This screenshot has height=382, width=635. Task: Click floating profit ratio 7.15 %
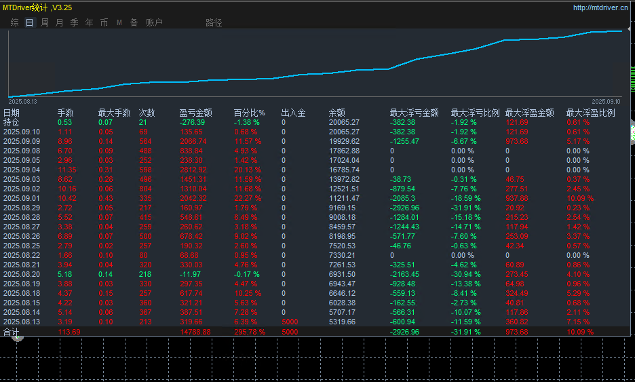[x=578, y=322]
